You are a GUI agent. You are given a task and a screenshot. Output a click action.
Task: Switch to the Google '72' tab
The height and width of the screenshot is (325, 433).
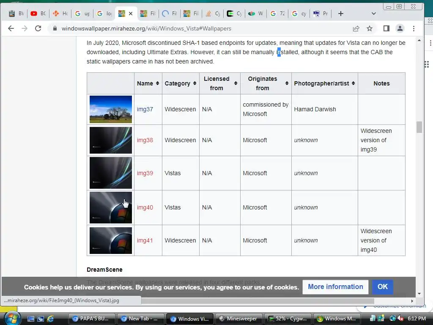click(277, 14)
